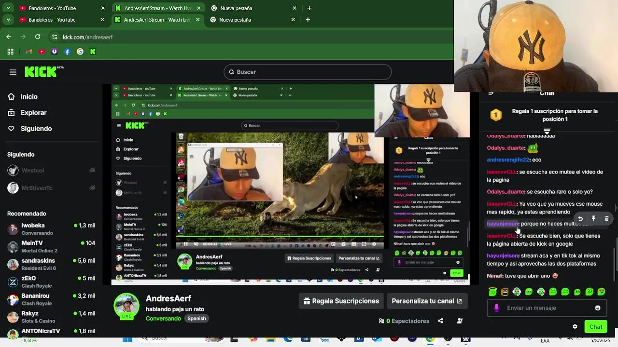
Task: Open Explorar in sidebar
Action: click(27, 112)
